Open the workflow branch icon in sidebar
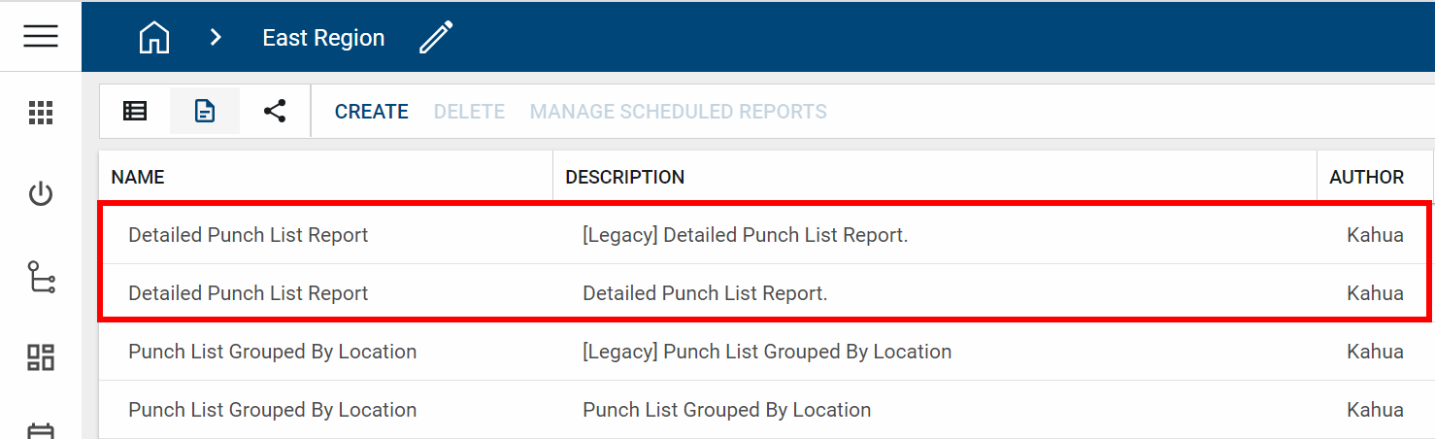 click(41, 277)
